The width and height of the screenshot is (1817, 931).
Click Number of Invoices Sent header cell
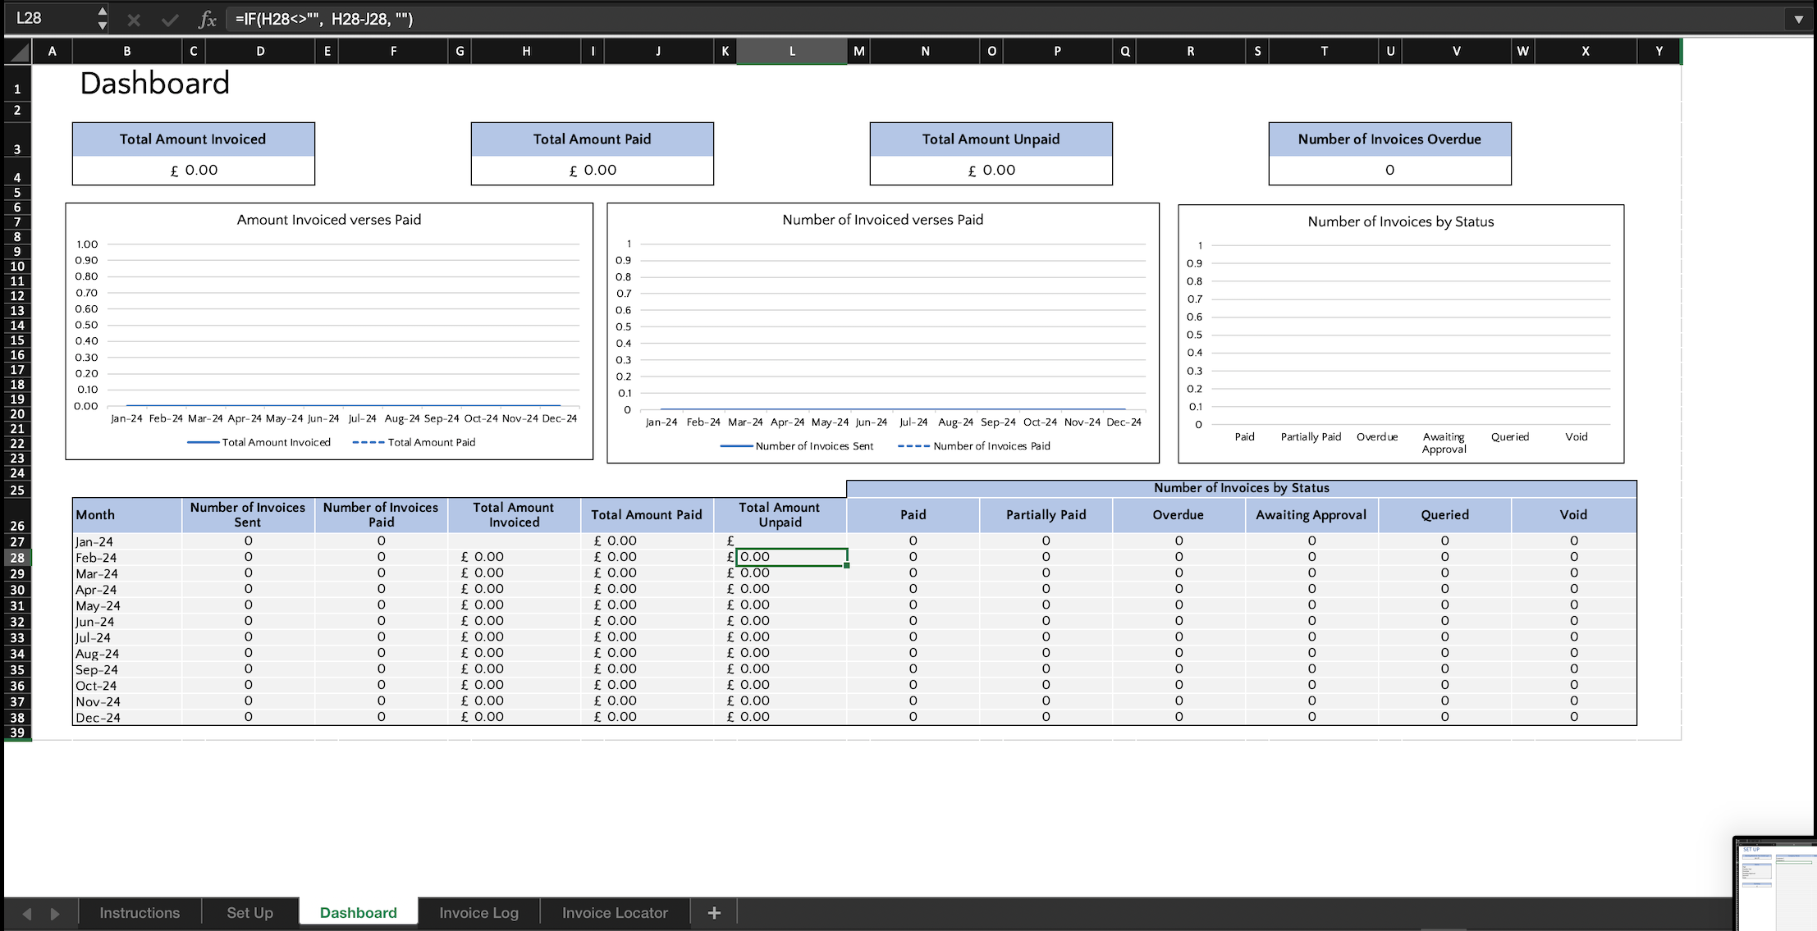[248, 515]
